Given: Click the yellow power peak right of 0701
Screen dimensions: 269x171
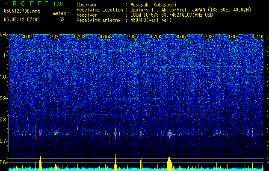Looking at the screenshot, I should (41, 164).
